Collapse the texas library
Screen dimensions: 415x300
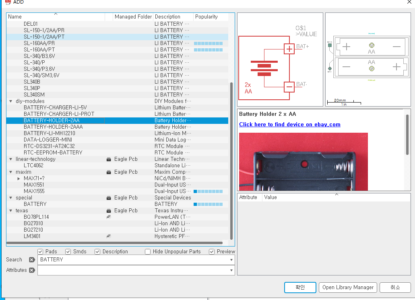[x=10, y=211]
